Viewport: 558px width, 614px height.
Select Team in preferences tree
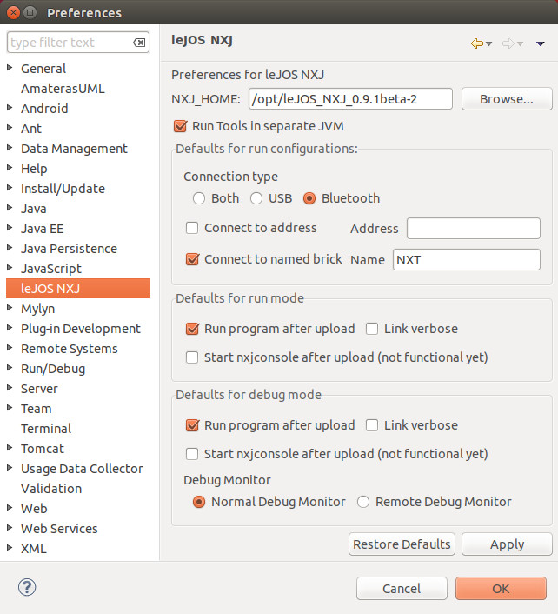click(36, 409)
